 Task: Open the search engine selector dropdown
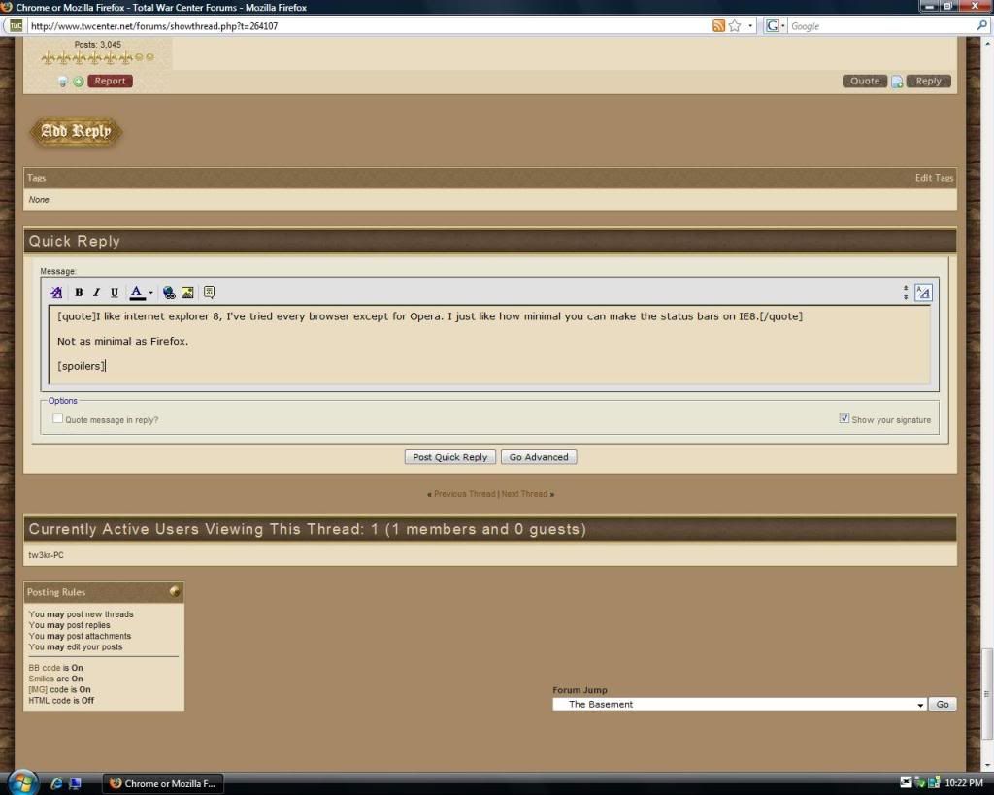pos(777,26)
